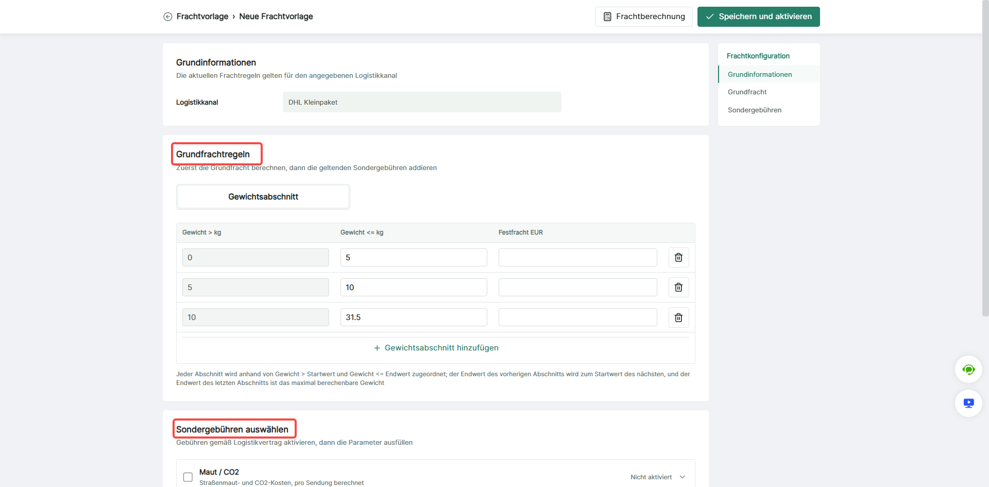Click Speichern und aktivieren button
Viewport: 989px width, 487px height.
(x=759, y=16)
